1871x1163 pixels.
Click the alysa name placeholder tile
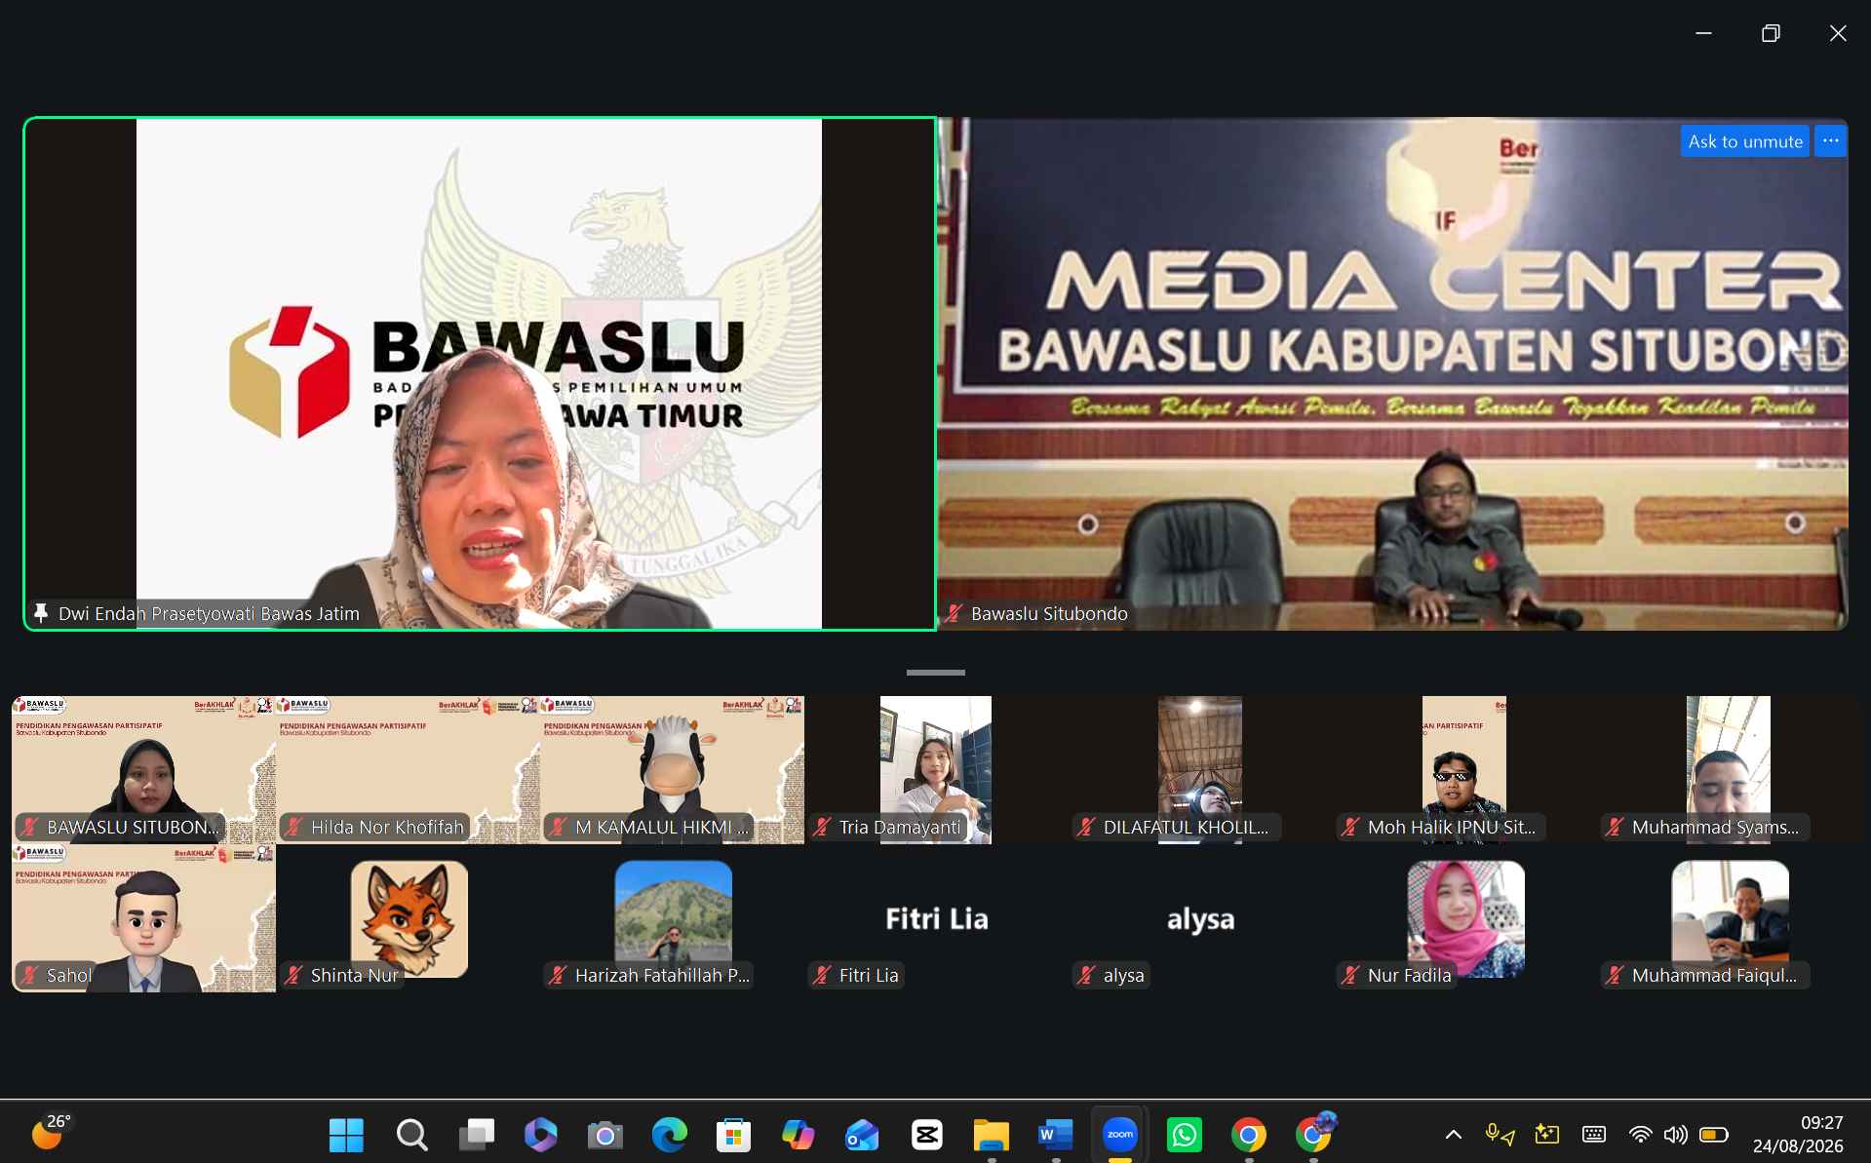pos(1200,918)
